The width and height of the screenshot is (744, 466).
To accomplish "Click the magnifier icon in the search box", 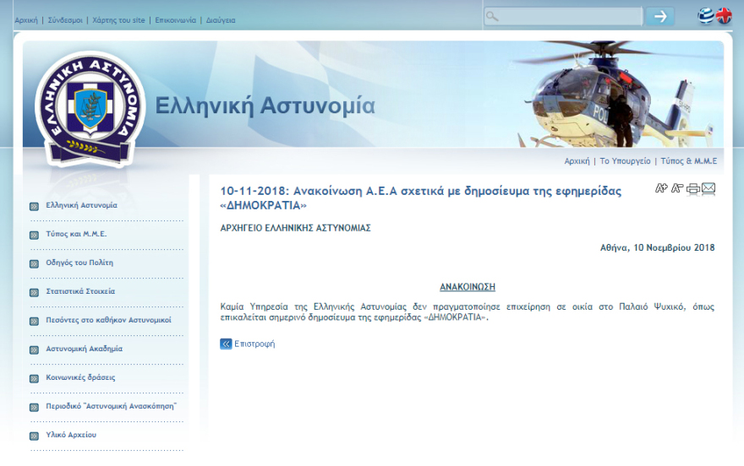I will [x=492, y=17].
